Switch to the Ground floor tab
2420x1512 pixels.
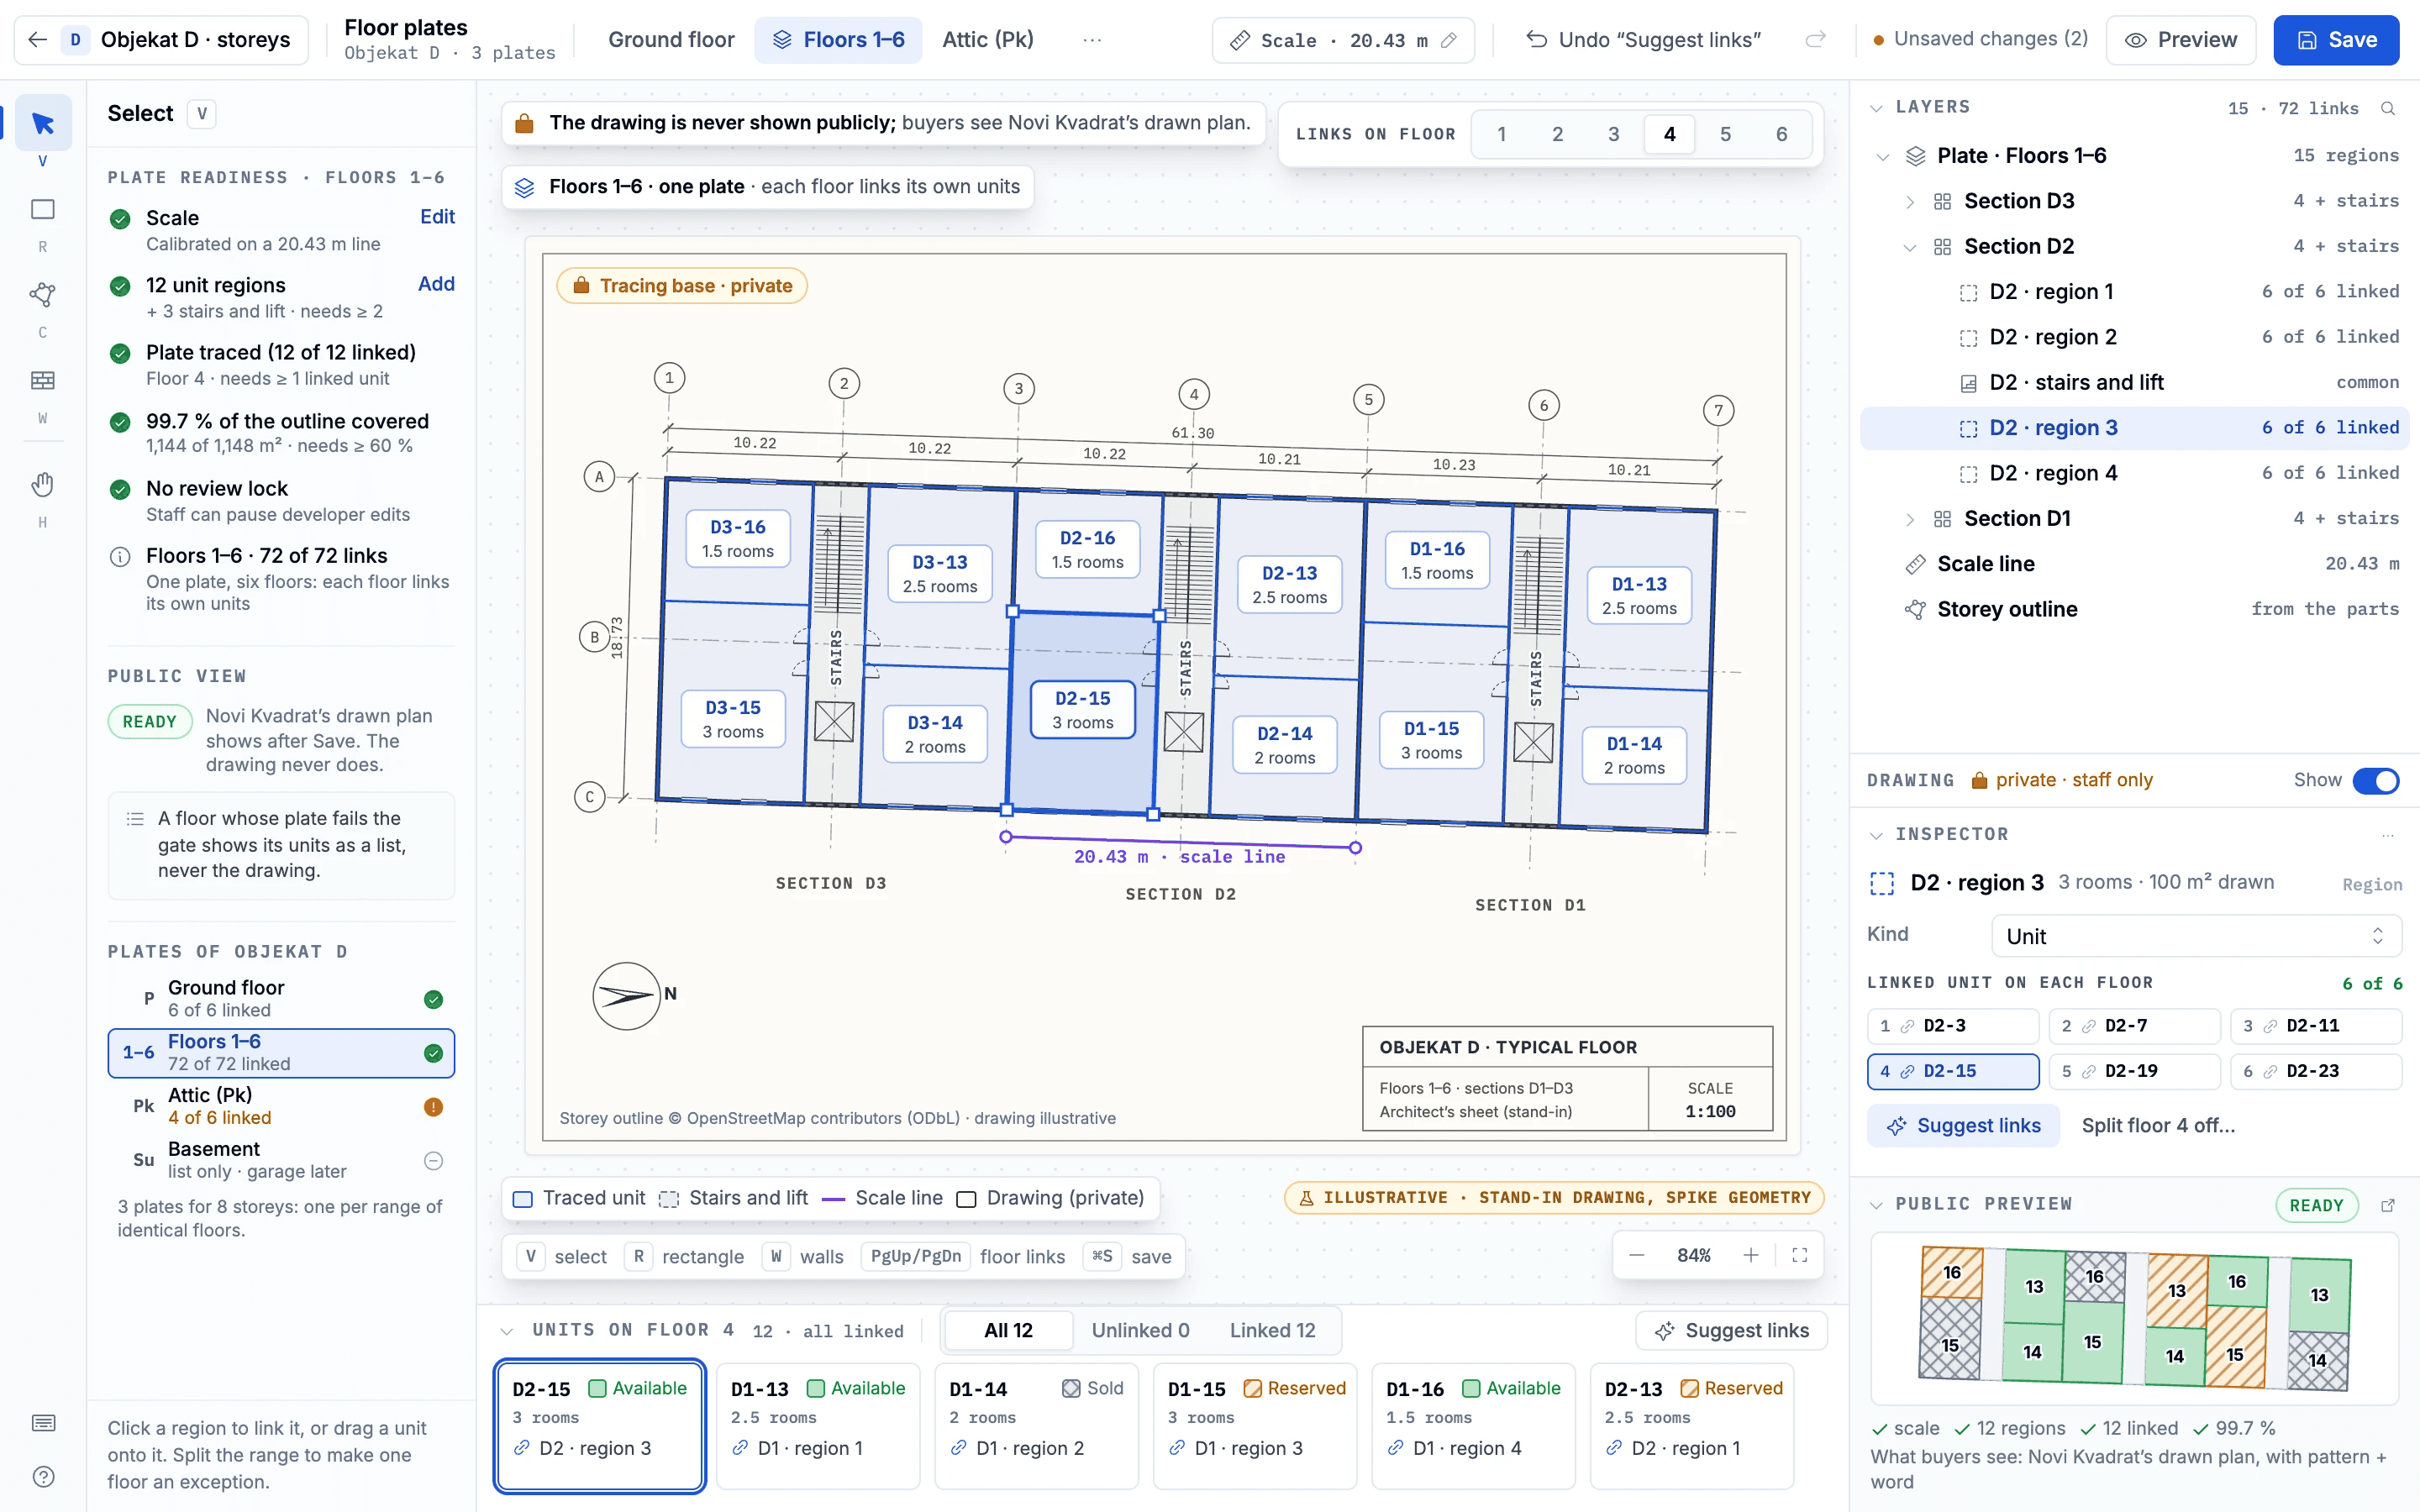point(671,40)
